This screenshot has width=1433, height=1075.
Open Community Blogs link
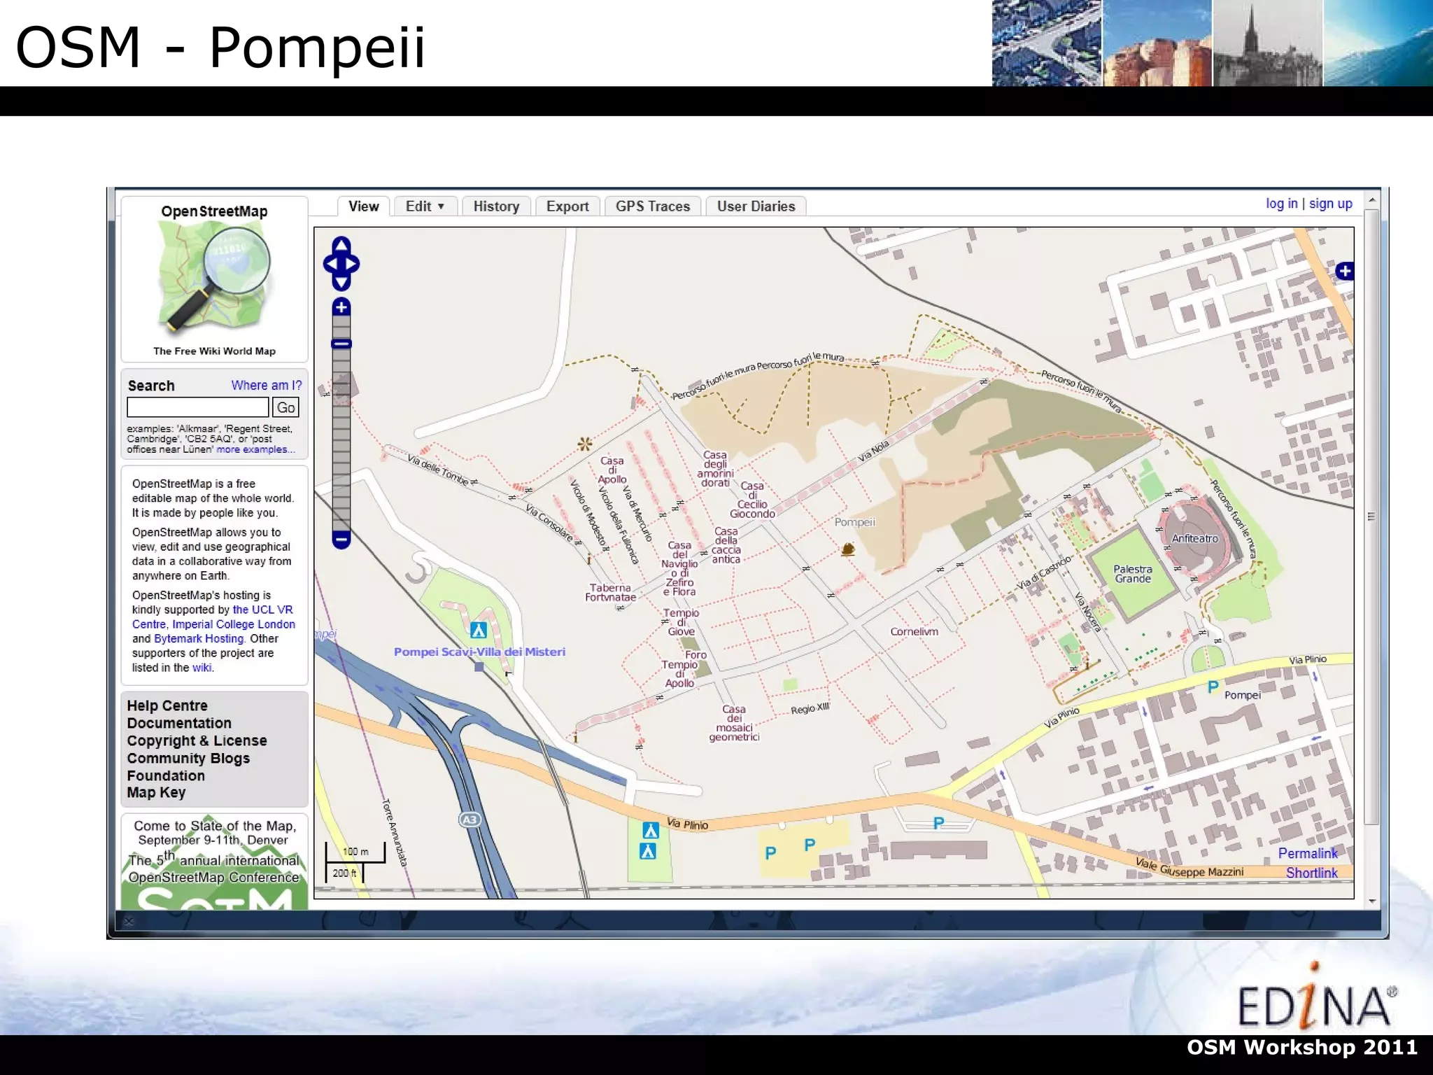point(188,758)
